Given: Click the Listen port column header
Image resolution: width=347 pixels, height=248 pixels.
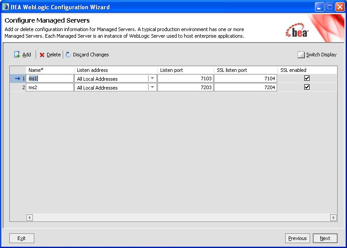Looking at the screenshot, I should pyautogui.click(x=186, y=70).
